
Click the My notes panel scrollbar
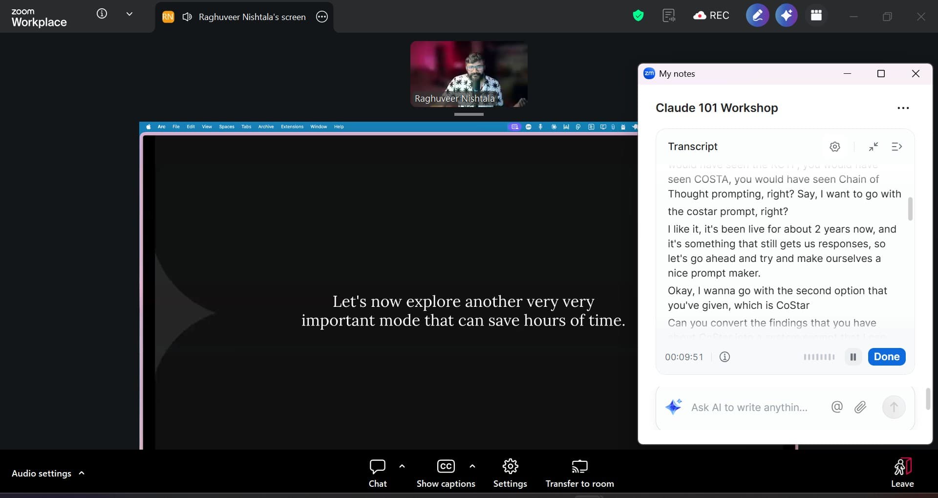coord(928,399)
